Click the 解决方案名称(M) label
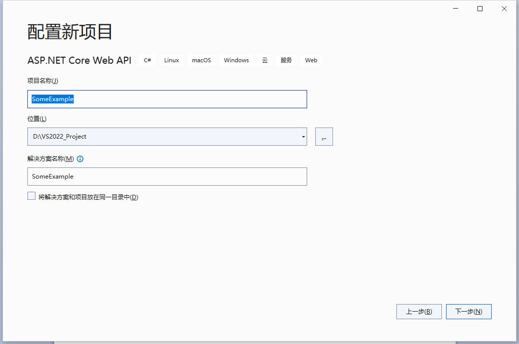 coord(51,159)
